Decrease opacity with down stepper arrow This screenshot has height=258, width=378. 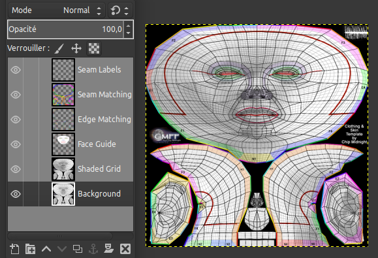tap(129, 33)
